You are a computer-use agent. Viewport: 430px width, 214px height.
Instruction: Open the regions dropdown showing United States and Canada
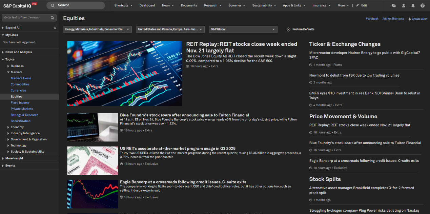pyautogui.click(x=170, y=30)
